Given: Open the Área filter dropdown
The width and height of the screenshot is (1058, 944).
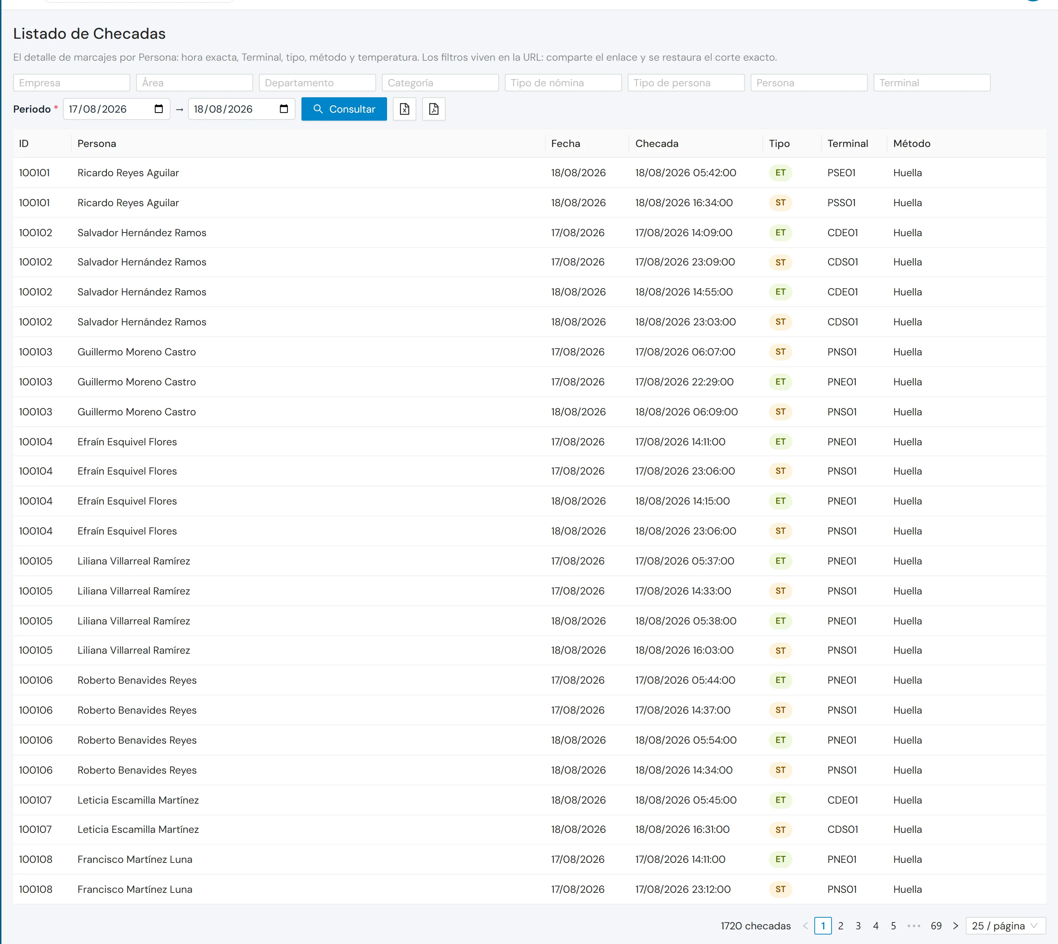Looking at the screenshot, I should (x=195, y=83).
